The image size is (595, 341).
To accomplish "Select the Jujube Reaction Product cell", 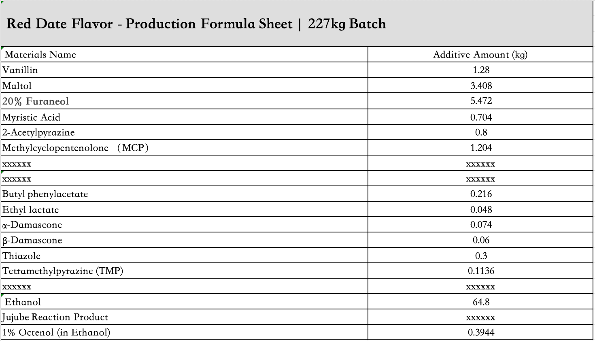I will point(184,317).
